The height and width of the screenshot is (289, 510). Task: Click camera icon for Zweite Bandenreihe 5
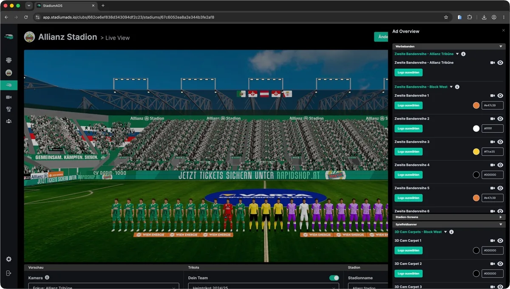pyautogui.click(x=493, y=188)
